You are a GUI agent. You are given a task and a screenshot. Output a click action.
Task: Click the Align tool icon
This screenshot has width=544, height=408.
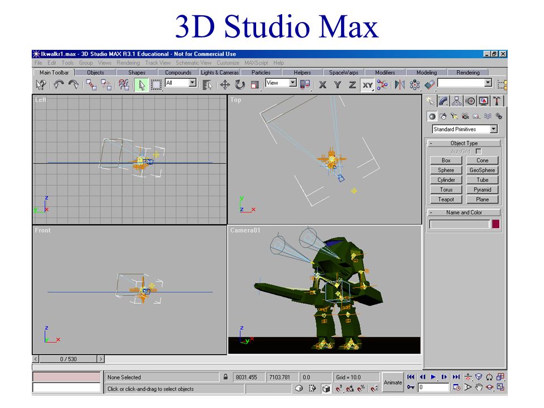[x=430, y=84]
